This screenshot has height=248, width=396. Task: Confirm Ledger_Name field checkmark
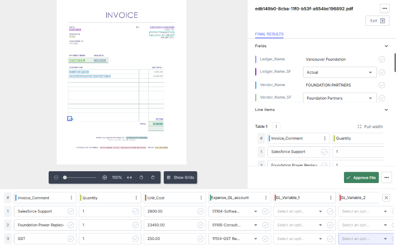382,59
